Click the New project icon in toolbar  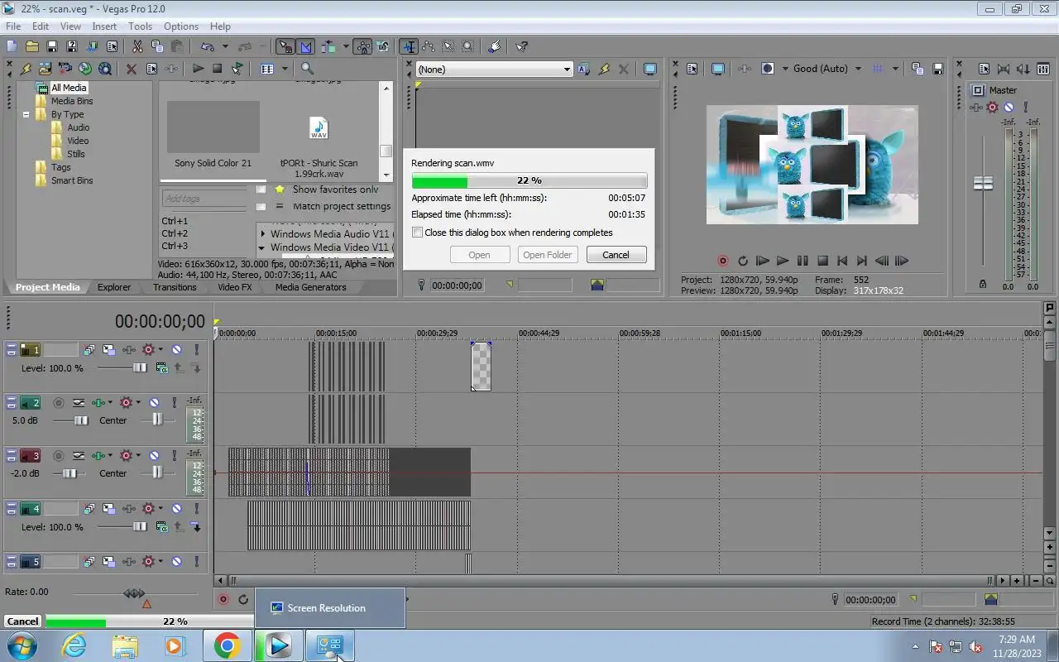click(12, 46)
